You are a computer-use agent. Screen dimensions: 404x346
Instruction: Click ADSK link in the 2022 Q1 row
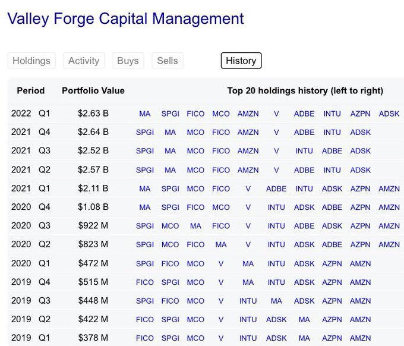(x=389, y=114)
